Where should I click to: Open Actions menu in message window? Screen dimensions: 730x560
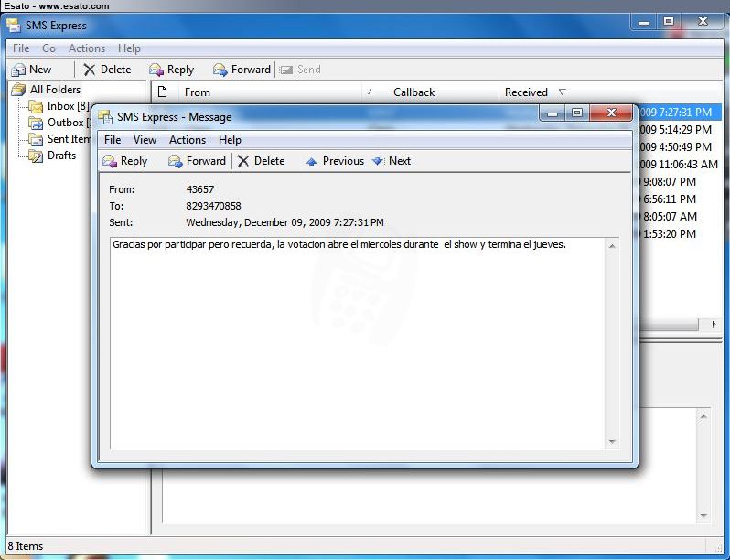pyautogui.click(x=187, y=140)
